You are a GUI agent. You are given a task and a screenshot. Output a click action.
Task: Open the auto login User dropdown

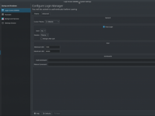[43, 31]
